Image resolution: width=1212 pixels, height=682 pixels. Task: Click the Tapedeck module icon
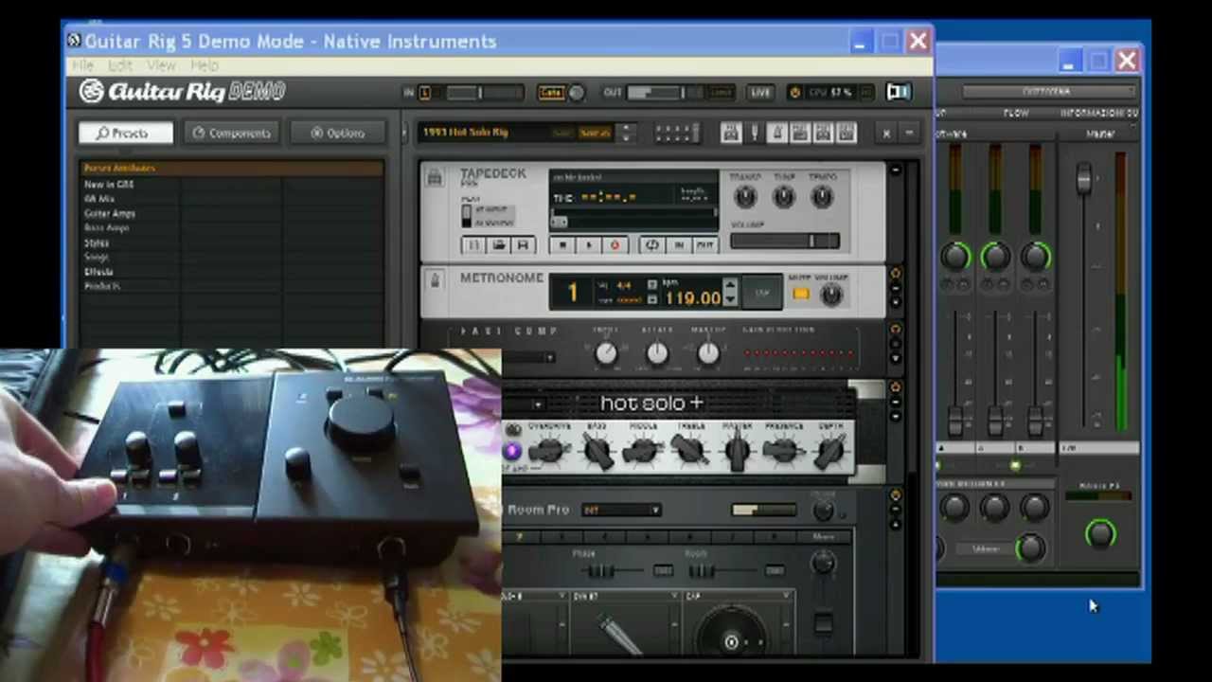point(435,177)
